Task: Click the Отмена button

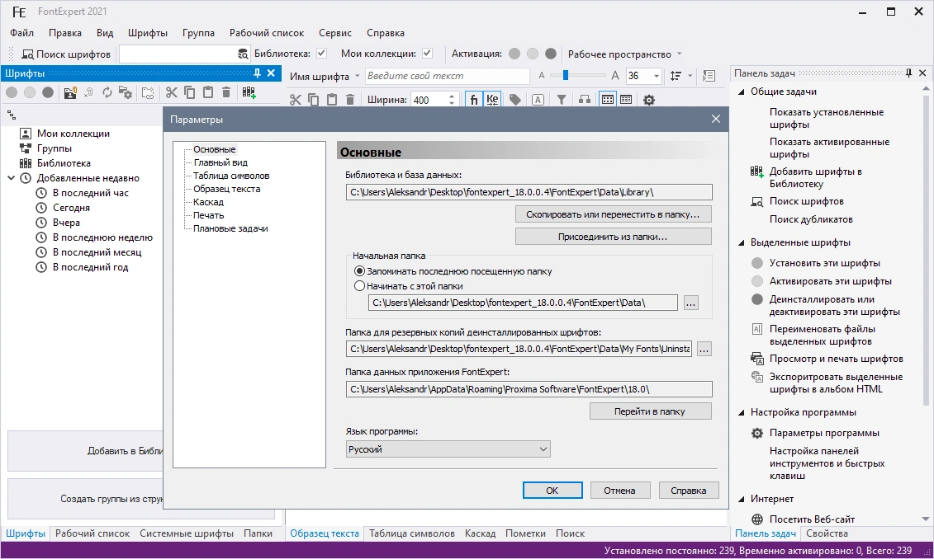Action: click(619, 491)
